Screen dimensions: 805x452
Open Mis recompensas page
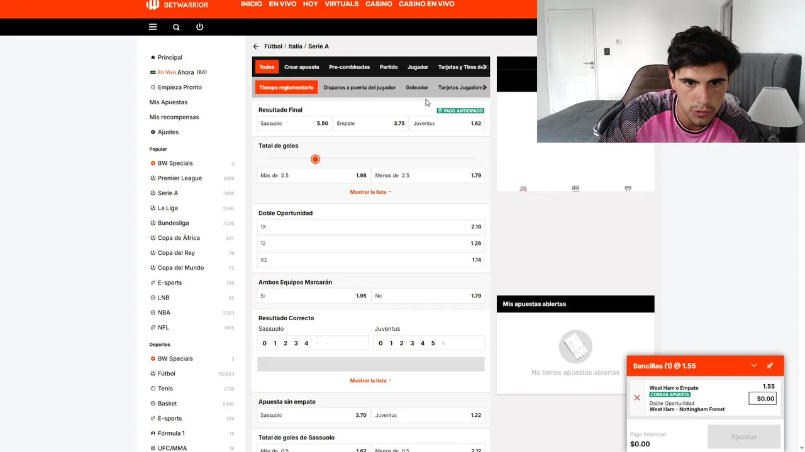point(174,117)
